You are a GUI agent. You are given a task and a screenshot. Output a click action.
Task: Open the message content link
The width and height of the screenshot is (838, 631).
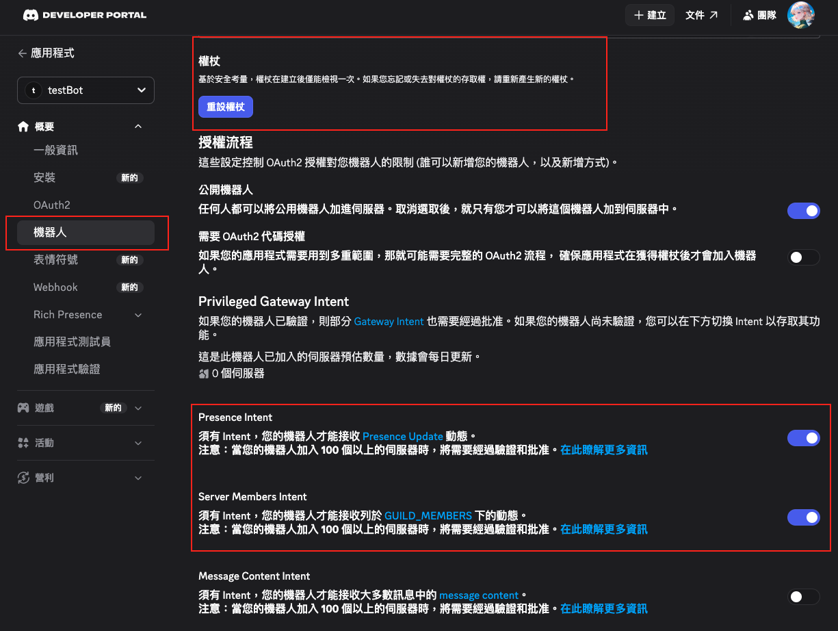(479, 595)
